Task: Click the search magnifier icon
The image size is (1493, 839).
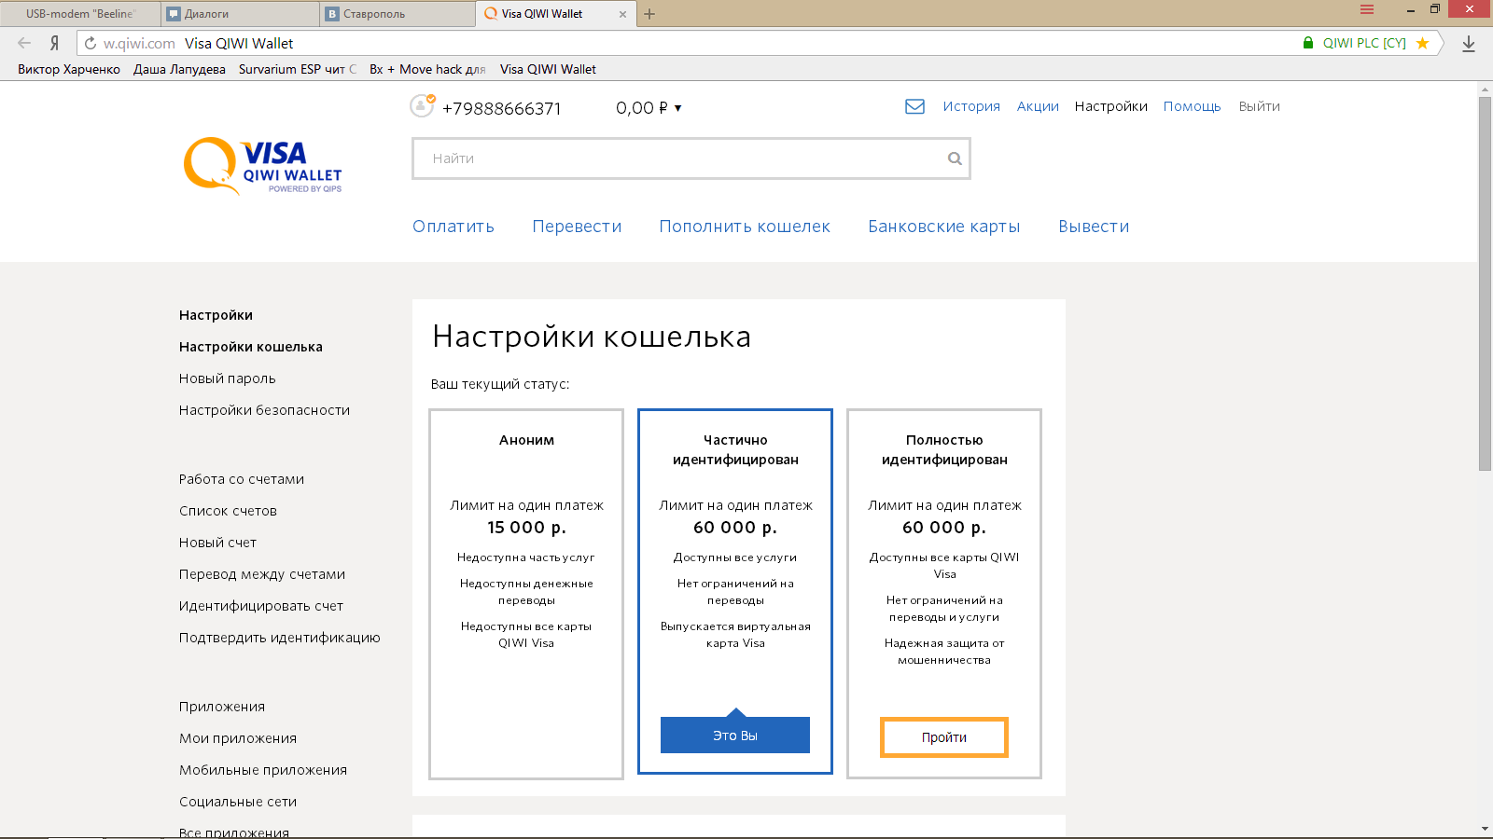Action: pos(955,158)
